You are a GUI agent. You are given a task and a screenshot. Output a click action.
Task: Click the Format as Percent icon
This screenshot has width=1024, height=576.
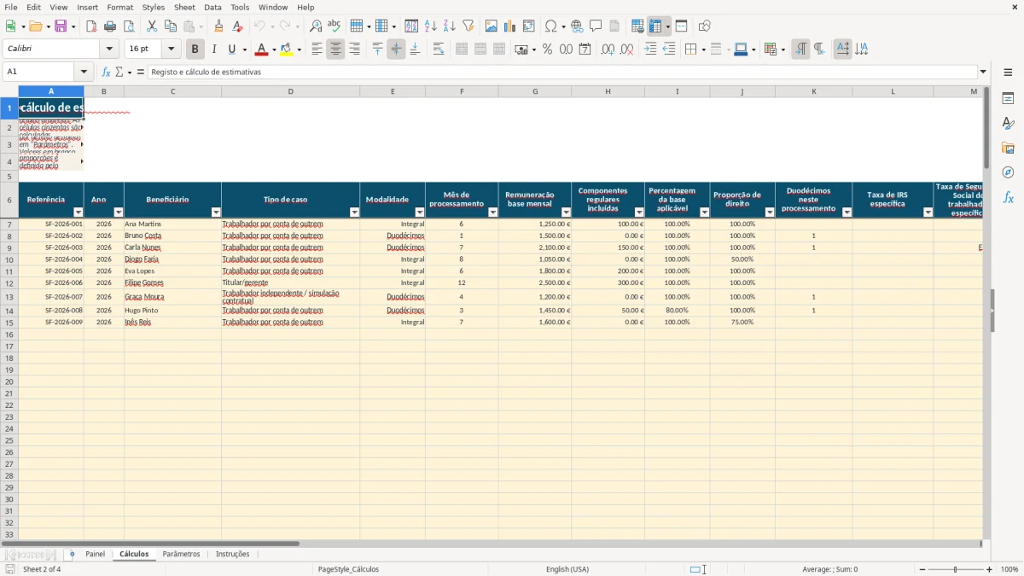pos(547,49)
